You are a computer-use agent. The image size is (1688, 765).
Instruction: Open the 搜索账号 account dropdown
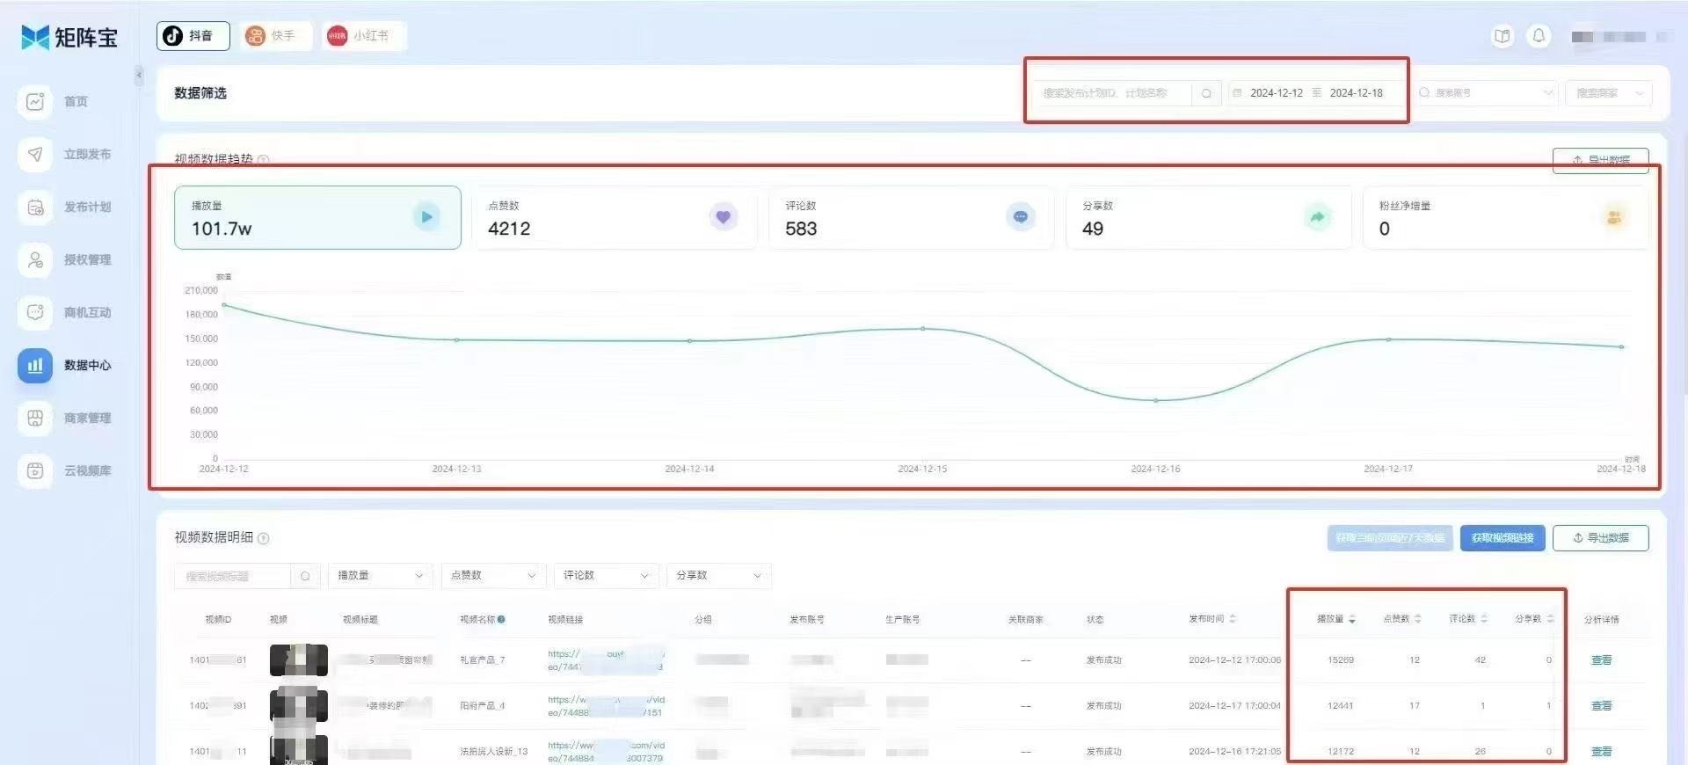coord(1486,93)
